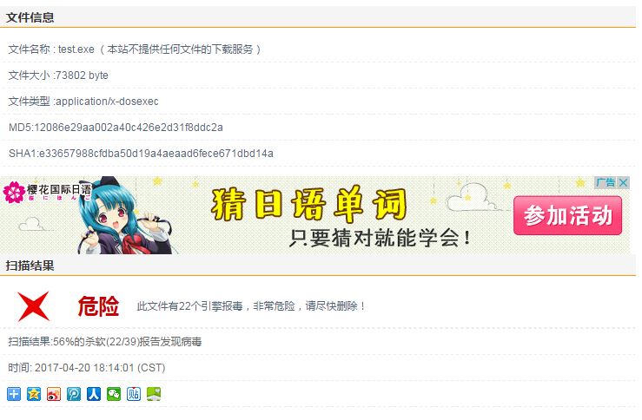The image size is (642, 420).
Task: Click the MD5 hash text line
Action: [x=116, y=128]
